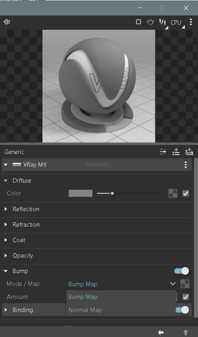Open the 1/1 preview resolution menu
The width and height of the screenshot is (198, 337).
[x=163, y=22]
